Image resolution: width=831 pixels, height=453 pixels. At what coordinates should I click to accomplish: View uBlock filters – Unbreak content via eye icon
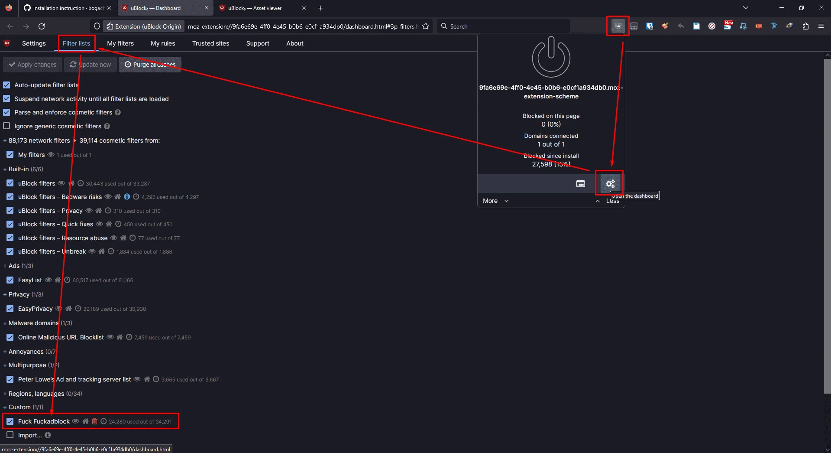click(92, 251)
